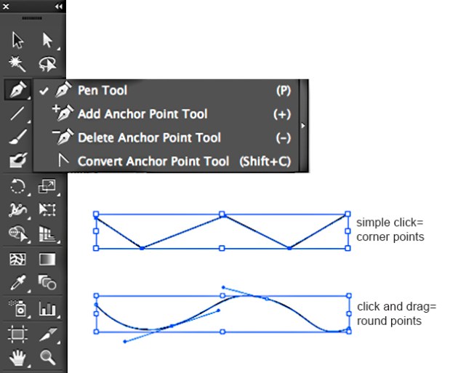Choose Add Anchor Point Tool
The height and width of the screenshot is (373, 458).
tap(142, 114)
